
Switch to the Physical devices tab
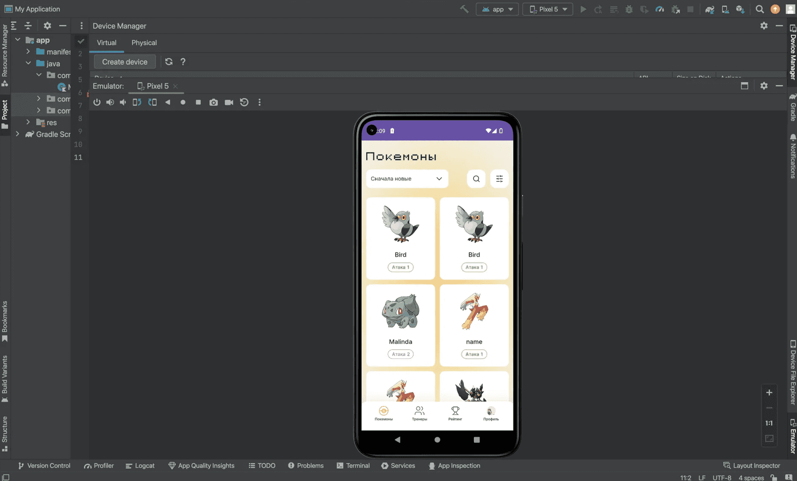[144, 43]
